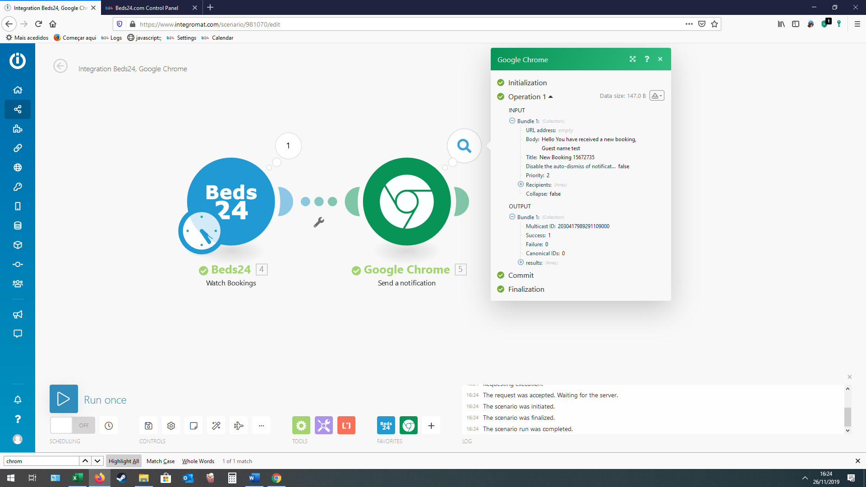Open the Calendar bookmark
Viewport: 866px width, 487px height.
coord(217,38)
